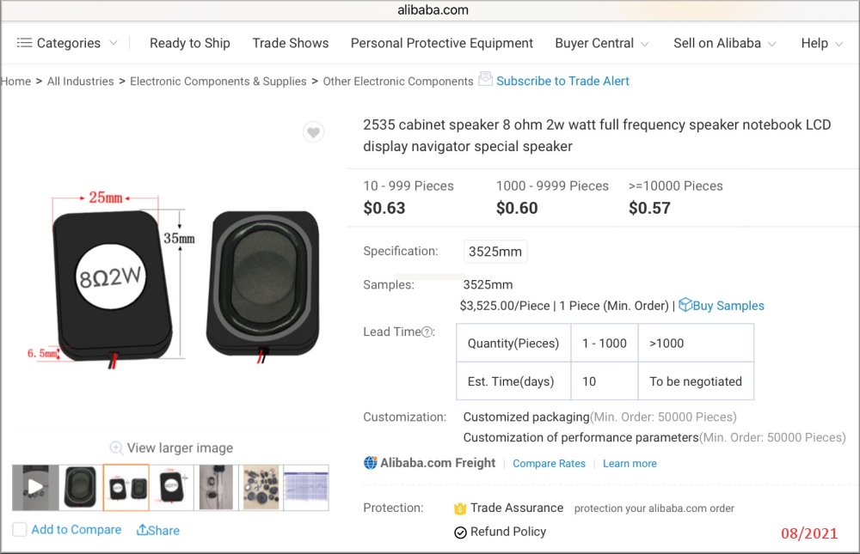The height and width of the screenshot is (554, 860).
Task: Open the Buyer Central dropdown menu
Action: coord(601,43)
